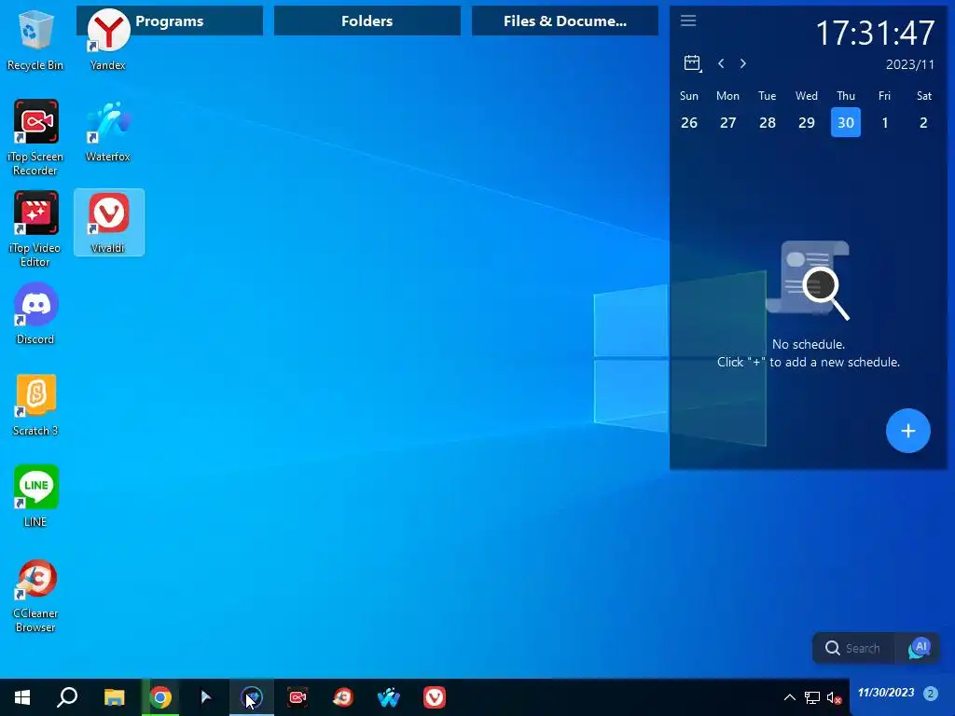Select highlighted Thursday 30 date
955x716 pixels.
(x=845, y=122)
